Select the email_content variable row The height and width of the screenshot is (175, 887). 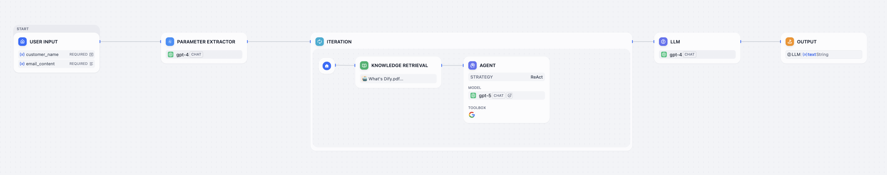(56, 64)
